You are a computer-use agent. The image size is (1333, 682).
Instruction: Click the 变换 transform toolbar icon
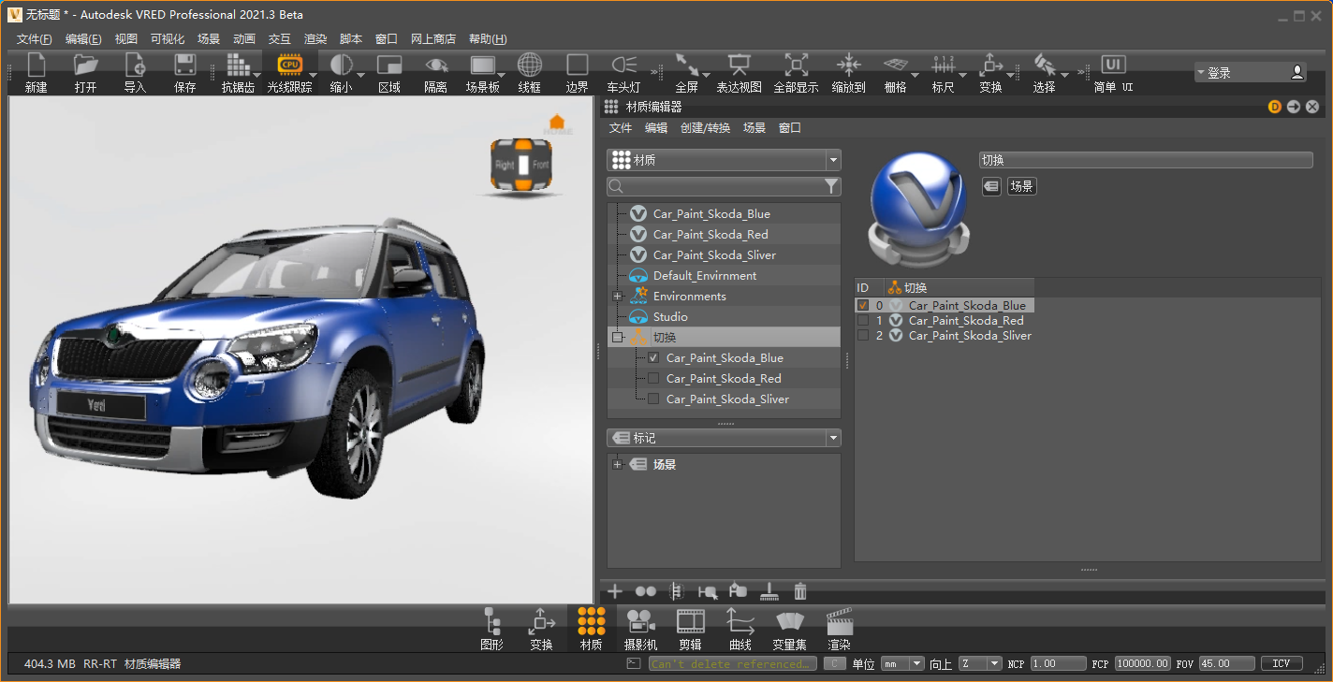coord(991,65)
